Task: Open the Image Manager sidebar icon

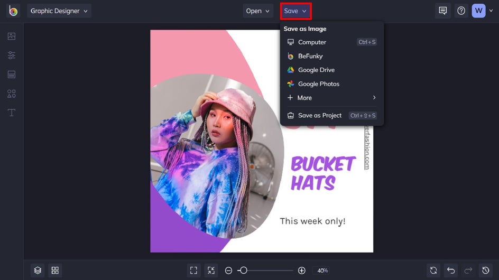Action: pyautogui.click(x=12, y=36)
